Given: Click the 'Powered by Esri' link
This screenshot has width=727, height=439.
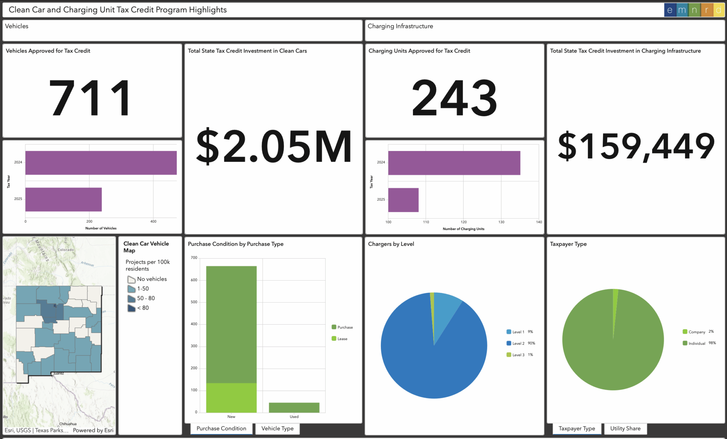Looking at the screenshot, I should tap(93, 430).
